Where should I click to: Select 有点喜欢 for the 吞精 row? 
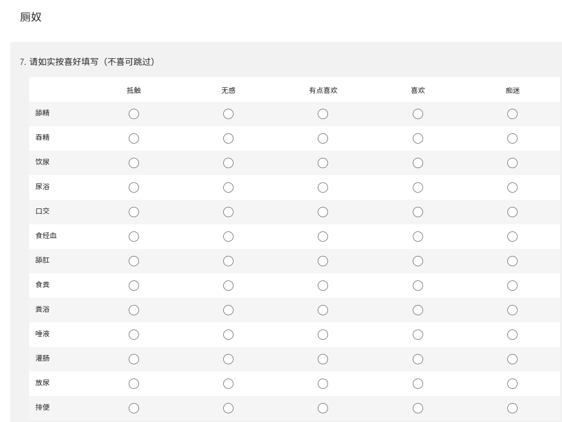323,138
